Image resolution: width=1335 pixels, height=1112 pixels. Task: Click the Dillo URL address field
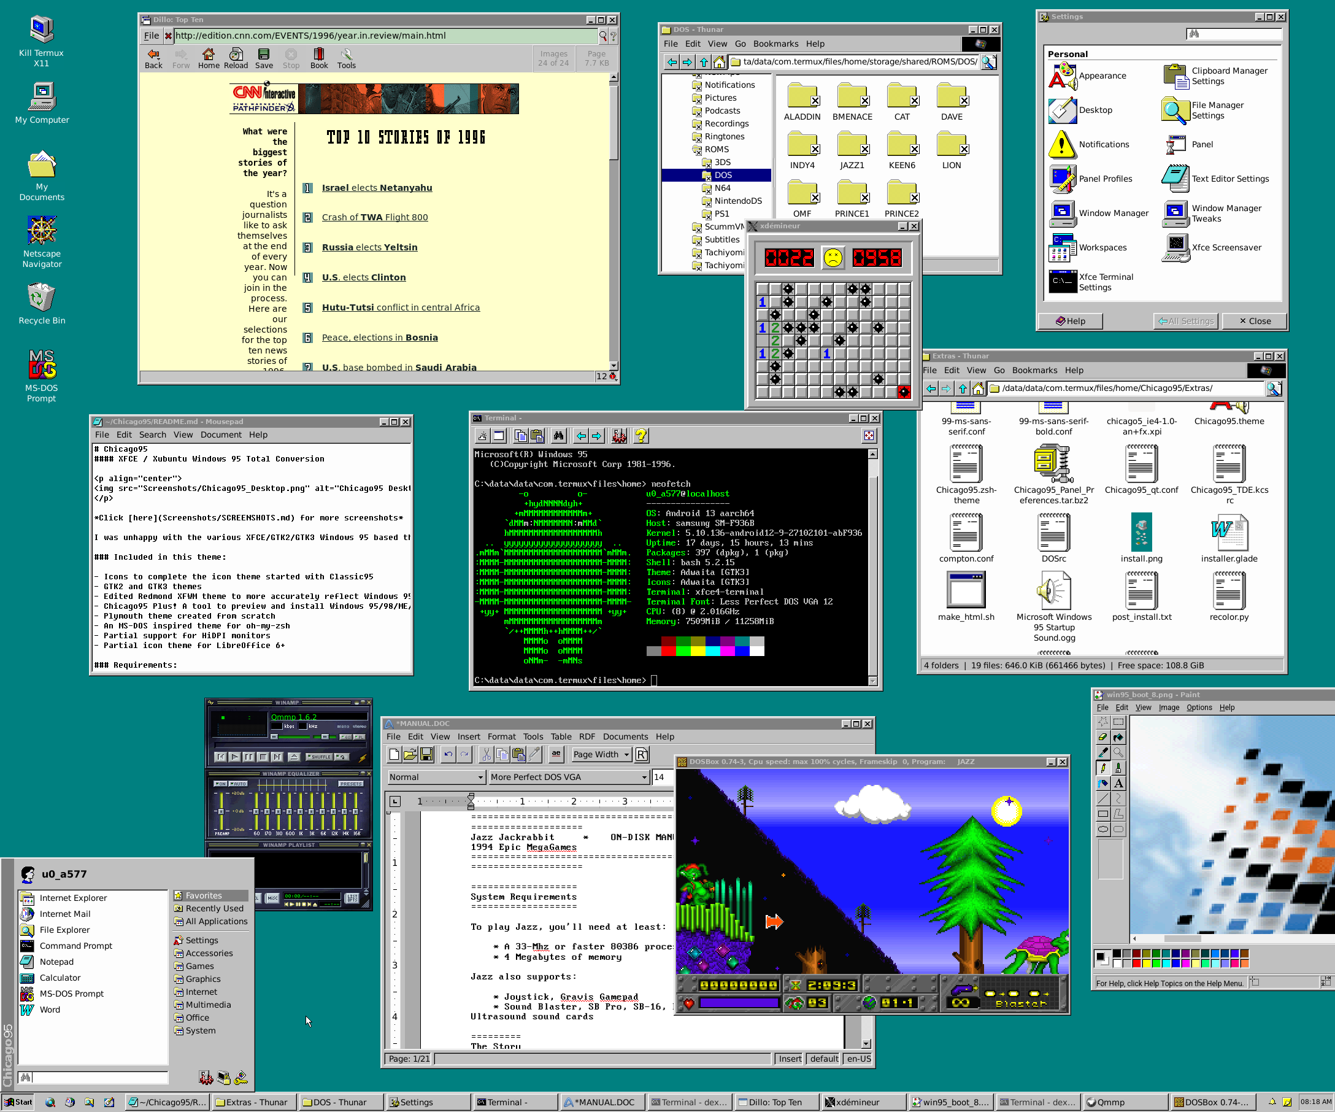click(x=385, y=36)
